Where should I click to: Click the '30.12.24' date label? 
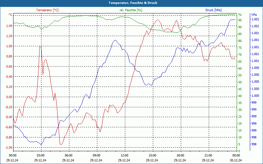pos(236,160)
